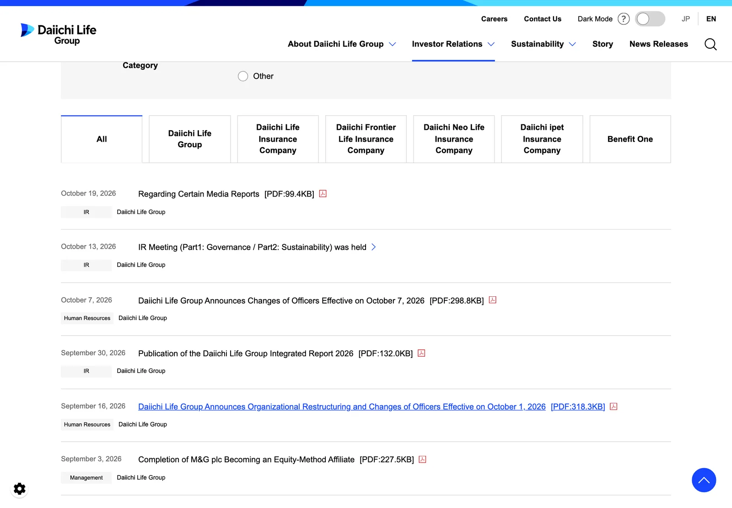The image size is (732, 508).
Task: Open Publication of Integrated Report 2026 link
Action: tap(275, 353)
